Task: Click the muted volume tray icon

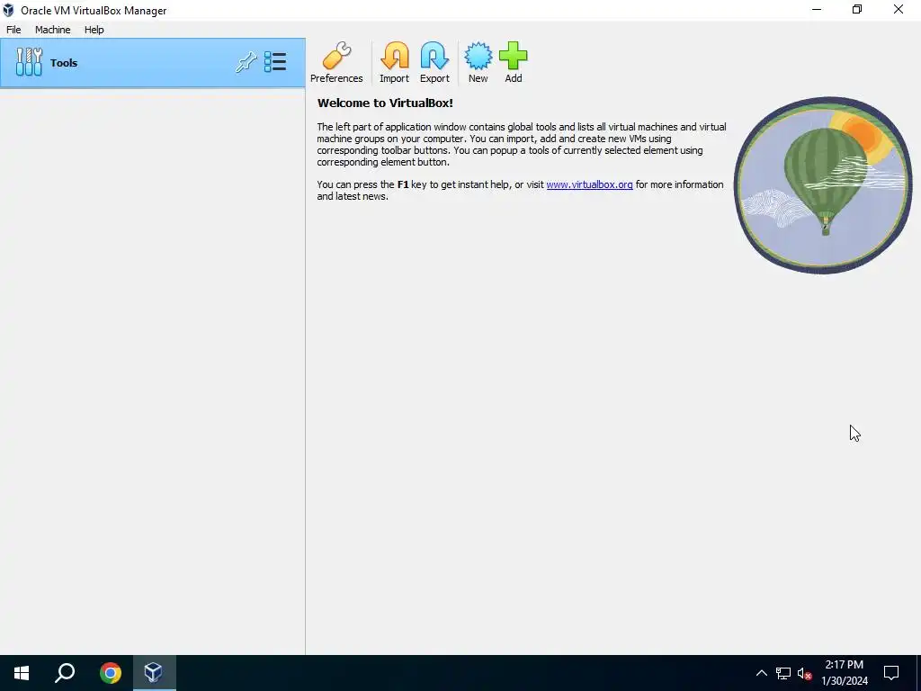Action: [x=804, y=673]
